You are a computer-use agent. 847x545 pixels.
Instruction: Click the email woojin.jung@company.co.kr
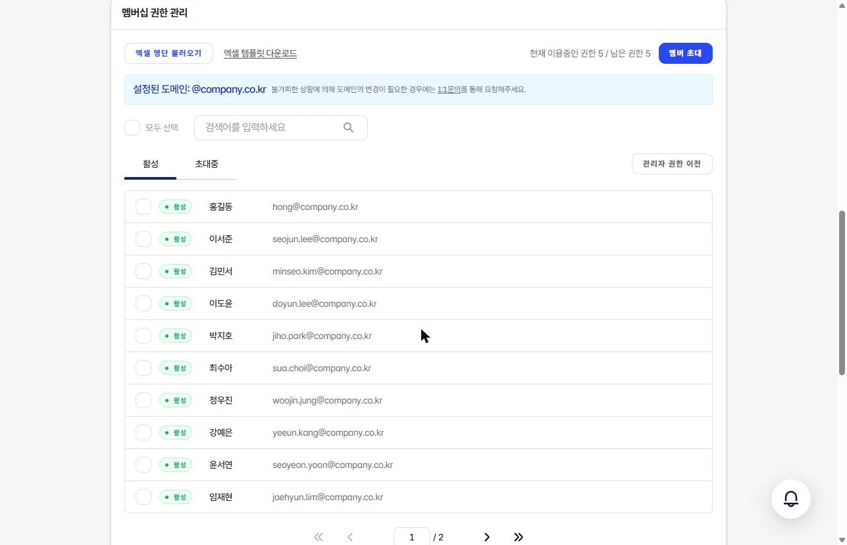point(328,400)
